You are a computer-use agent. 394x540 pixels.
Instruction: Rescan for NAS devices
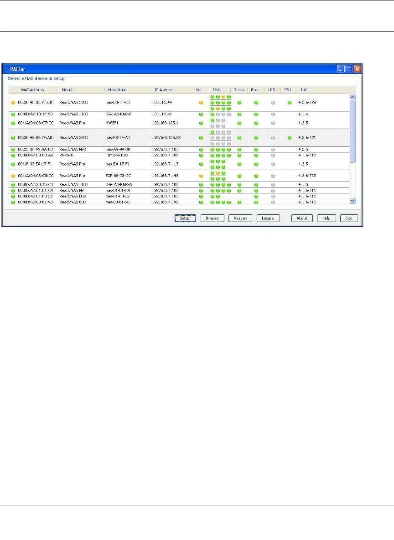coord(240,218)
